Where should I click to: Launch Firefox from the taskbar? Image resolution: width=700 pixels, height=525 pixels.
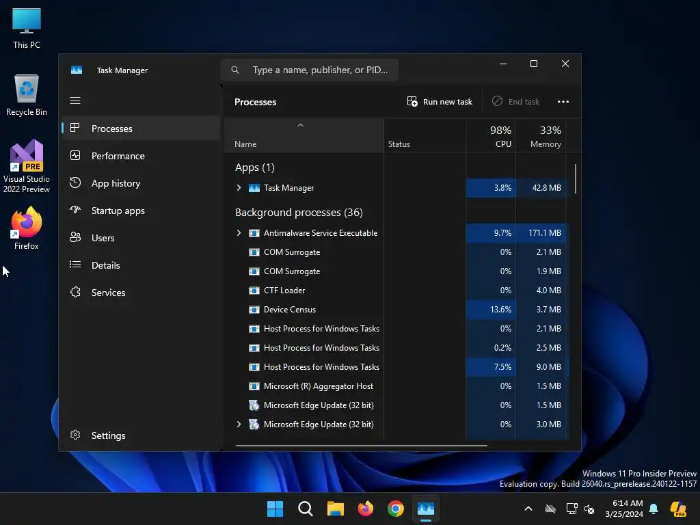coord(366,509)
